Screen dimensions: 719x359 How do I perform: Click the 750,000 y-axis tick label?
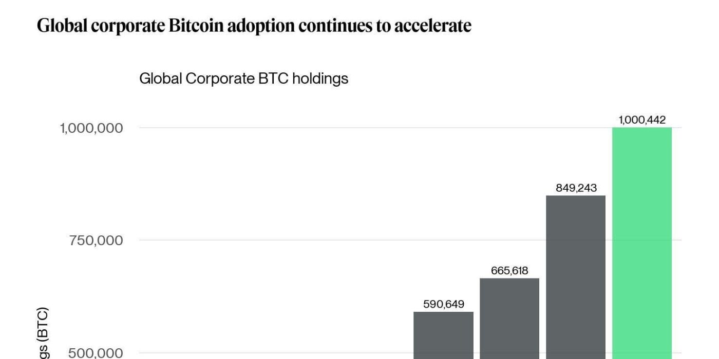click(x=97, y=240)
